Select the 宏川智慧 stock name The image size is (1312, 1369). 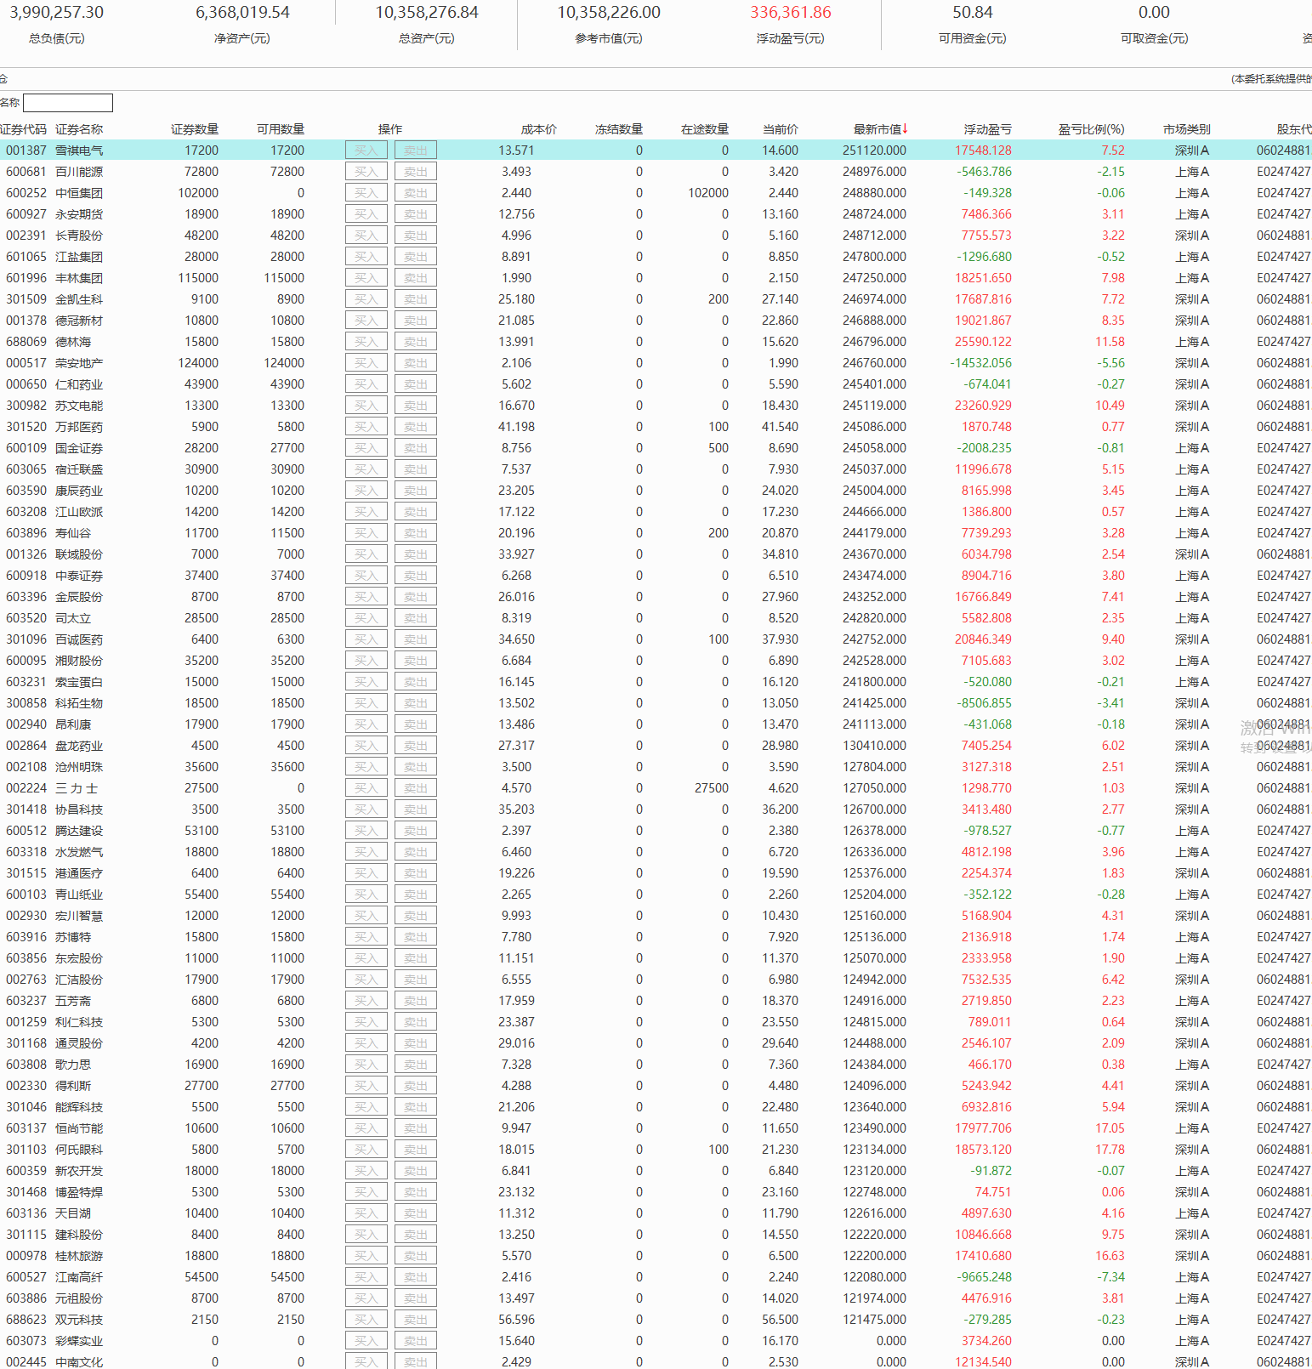(x=79, y=916)
